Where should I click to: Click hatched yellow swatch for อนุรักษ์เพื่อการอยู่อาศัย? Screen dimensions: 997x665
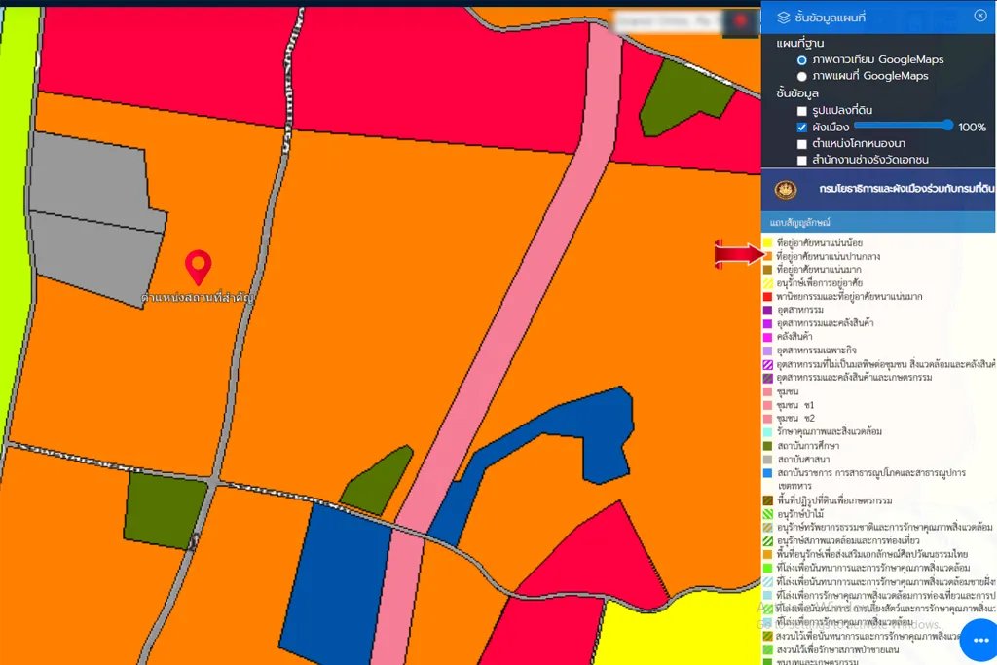click(767, 283)
